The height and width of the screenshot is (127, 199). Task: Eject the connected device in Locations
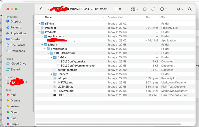click(x=27, y=82)
